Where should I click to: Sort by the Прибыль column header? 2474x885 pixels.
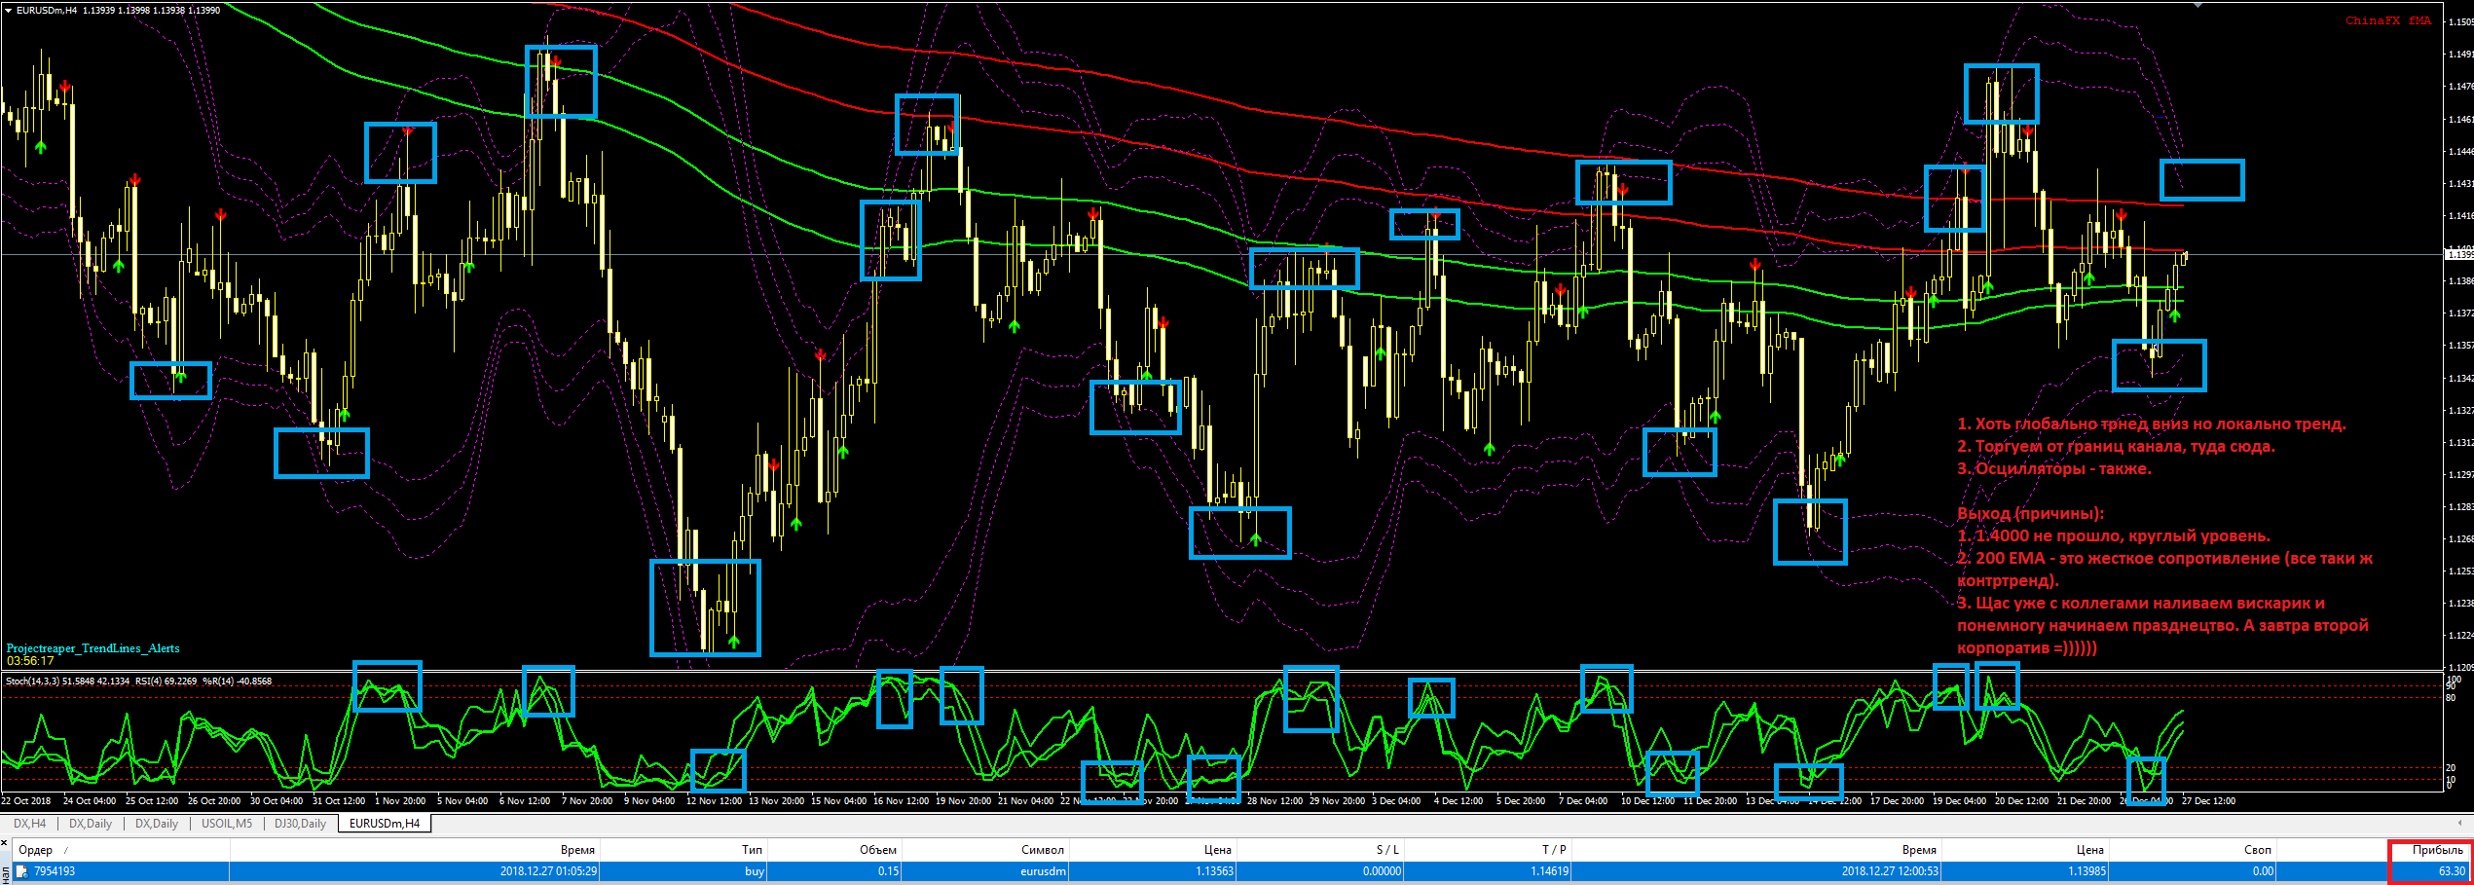point(2437,850)
